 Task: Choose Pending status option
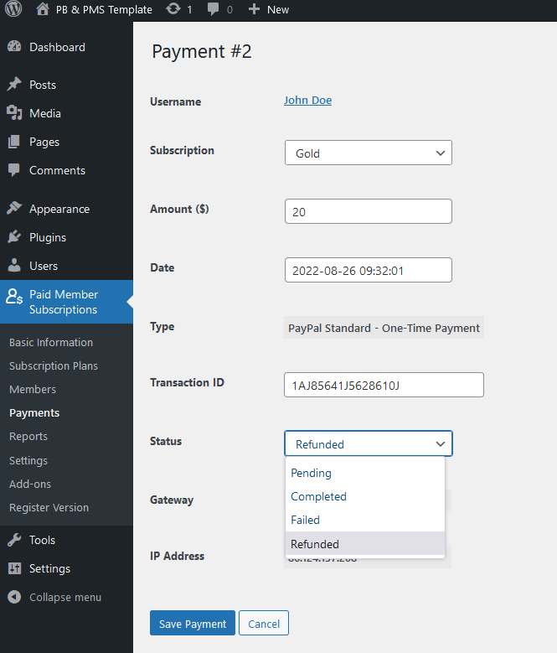[311, 473]
